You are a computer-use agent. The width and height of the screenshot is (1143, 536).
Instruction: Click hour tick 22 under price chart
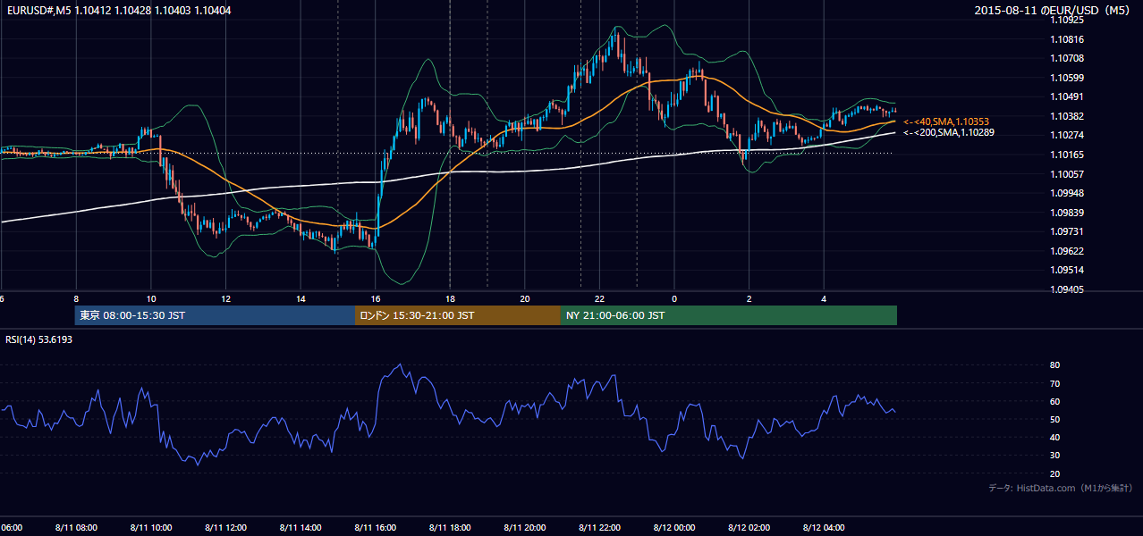(599, 298)
